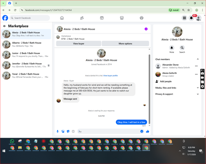
Task: Choose a GIF using the GIF icon
Action: coord(73,131)
